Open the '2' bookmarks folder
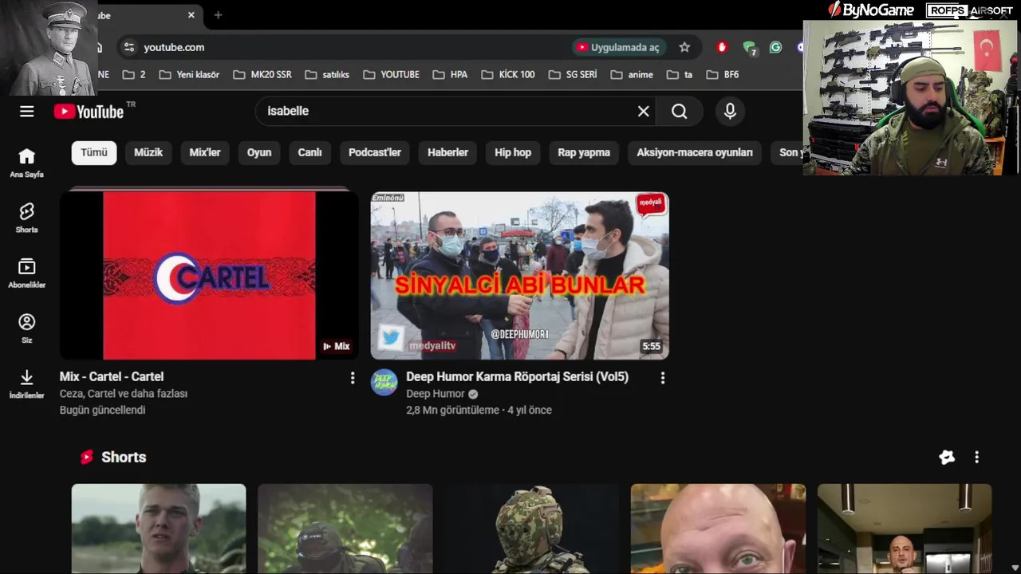The image size is (1021, 574). (134, 74)
